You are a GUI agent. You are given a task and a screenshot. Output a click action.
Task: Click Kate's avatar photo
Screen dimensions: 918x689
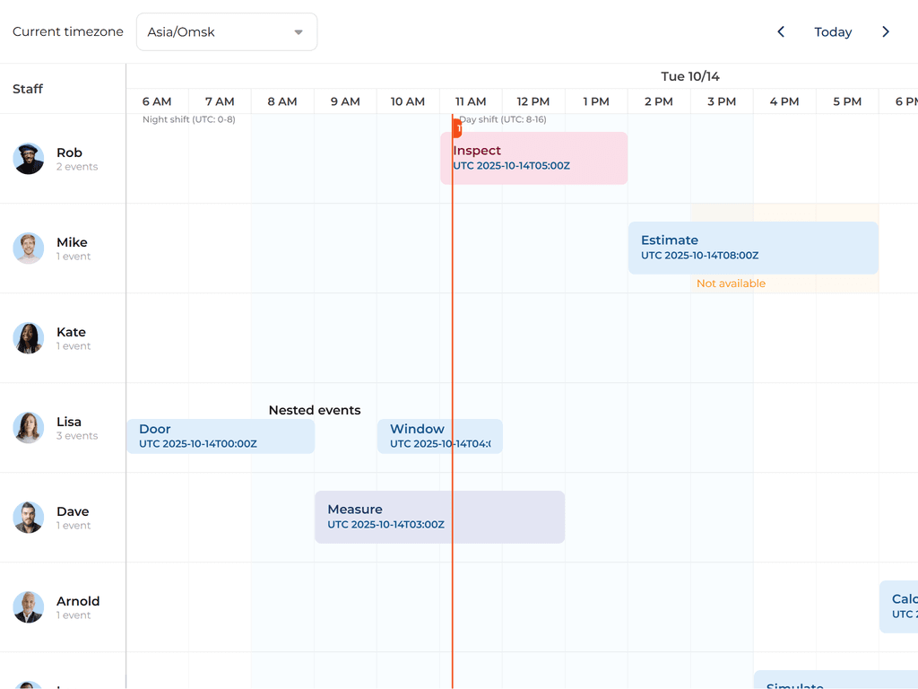coord(29,338)
